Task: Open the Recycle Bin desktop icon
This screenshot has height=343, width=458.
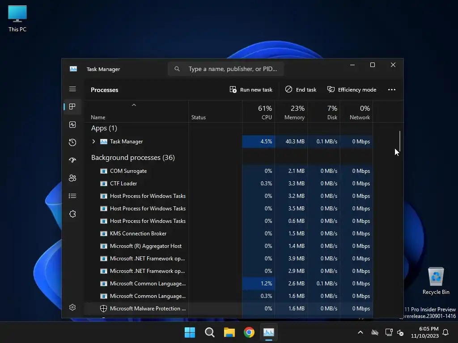Action: tap(436, 281)
